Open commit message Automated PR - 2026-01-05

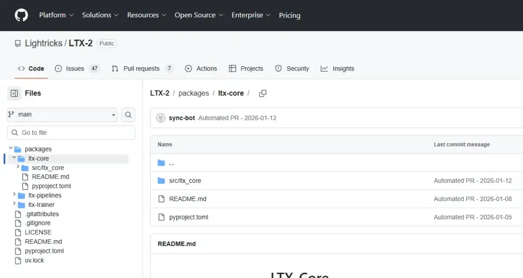(x=473, y=217)
